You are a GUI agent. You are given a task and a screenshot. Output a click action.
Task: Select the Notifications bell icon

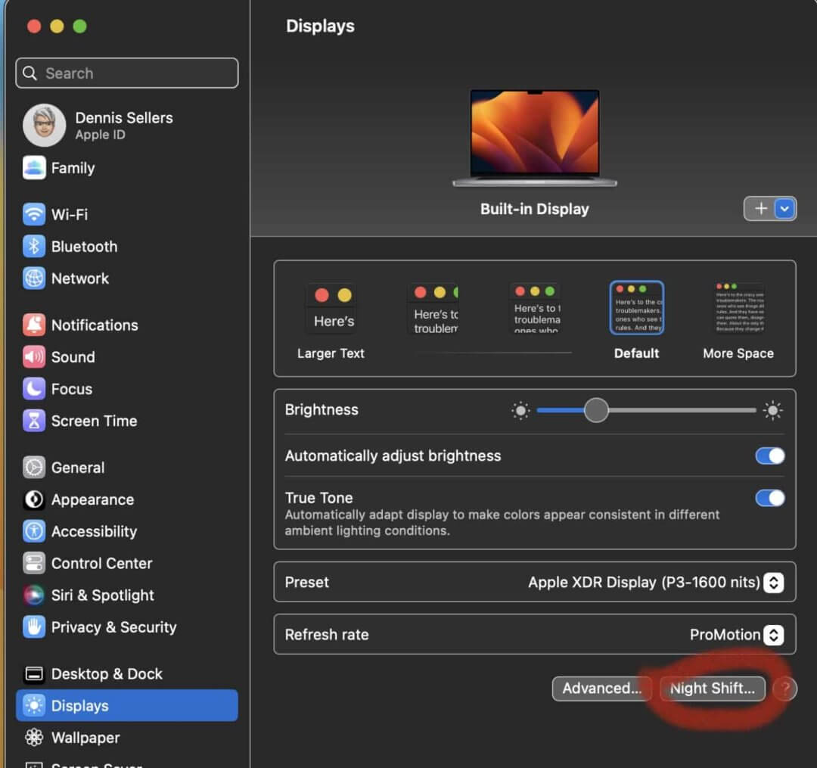(x=34, y=325)
